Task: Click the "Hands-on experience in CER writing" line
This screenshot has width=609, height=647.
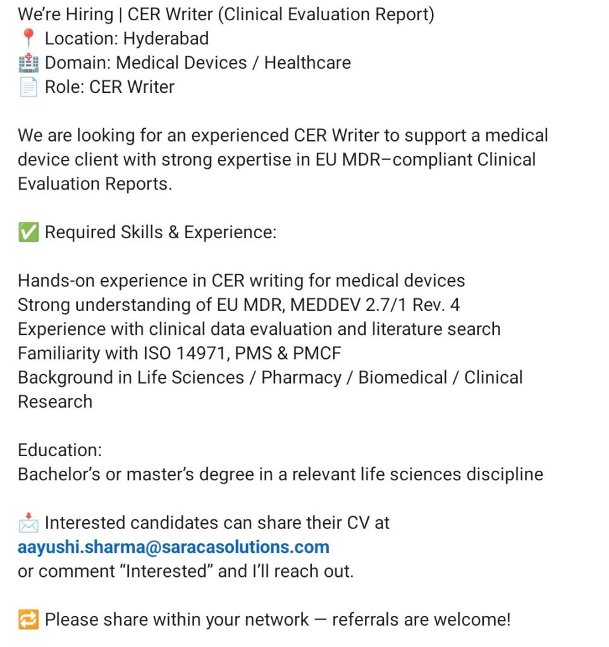Action: 241,281
